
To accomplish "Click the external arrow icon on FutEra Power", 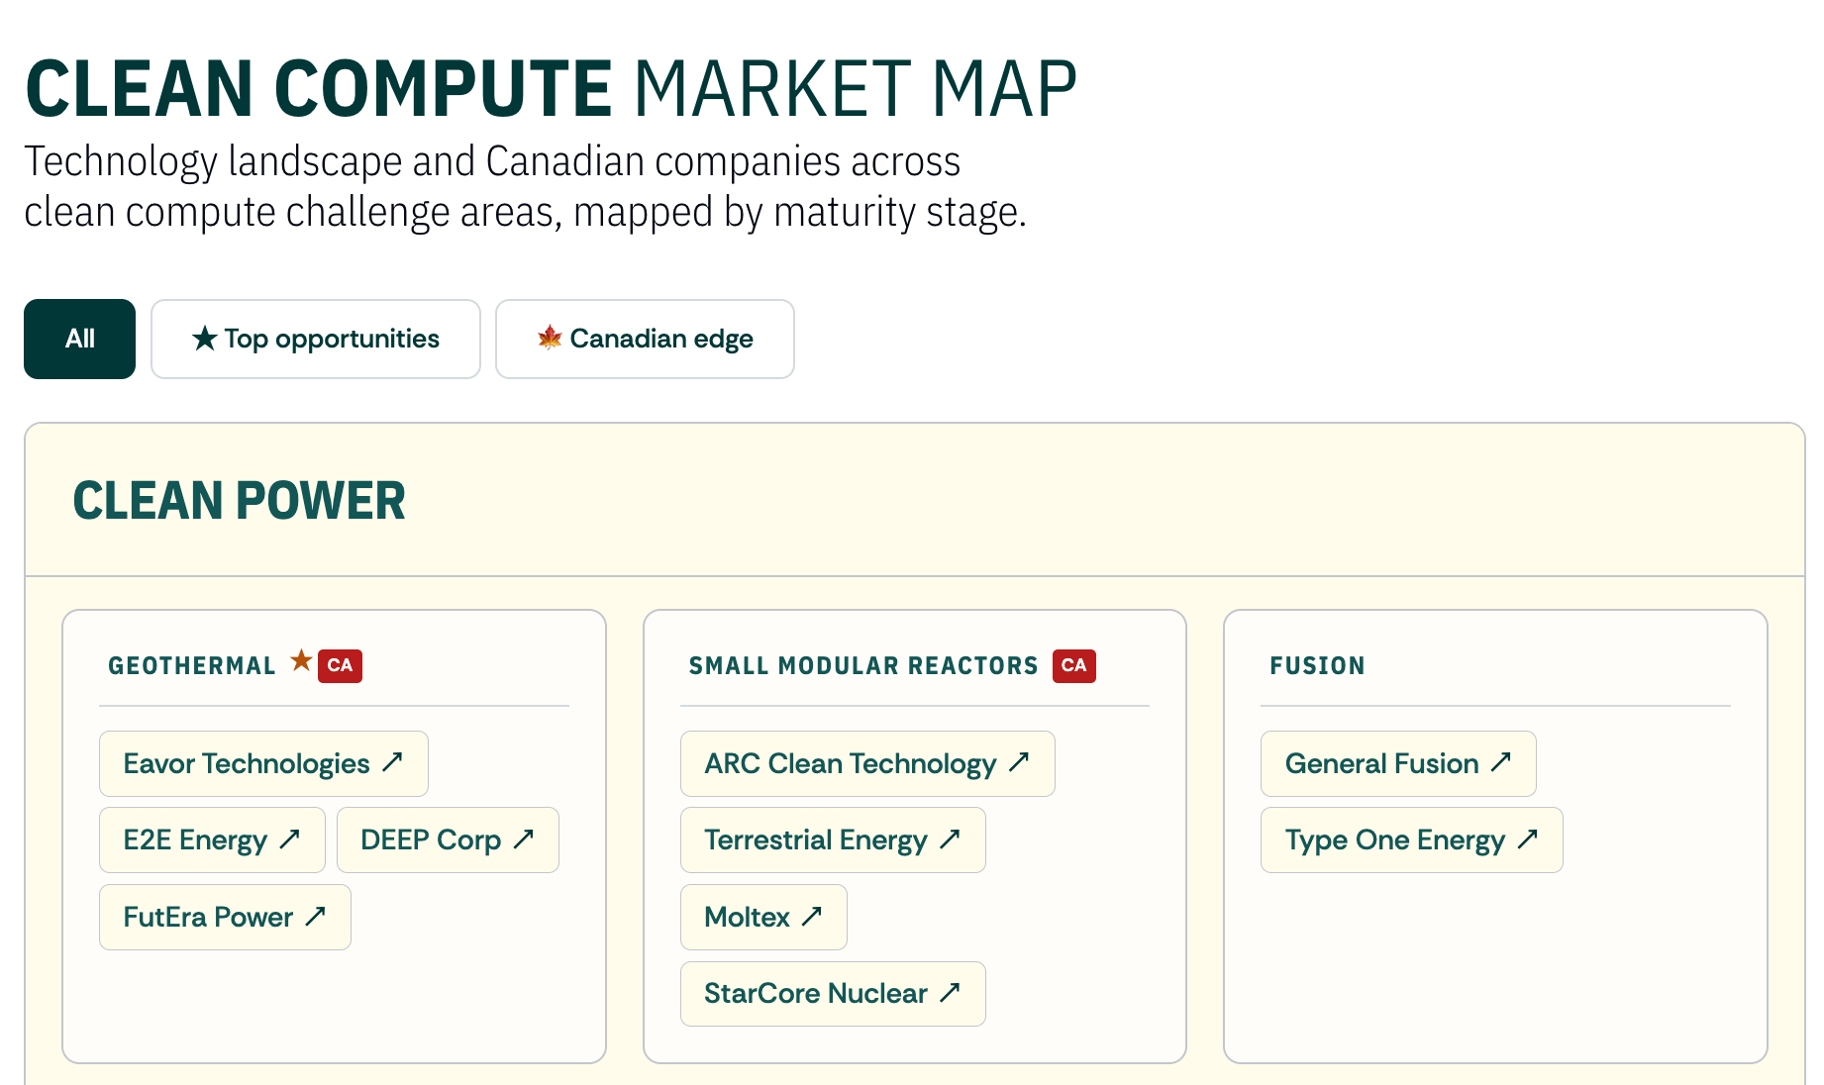I will click(x=316, y=916).
